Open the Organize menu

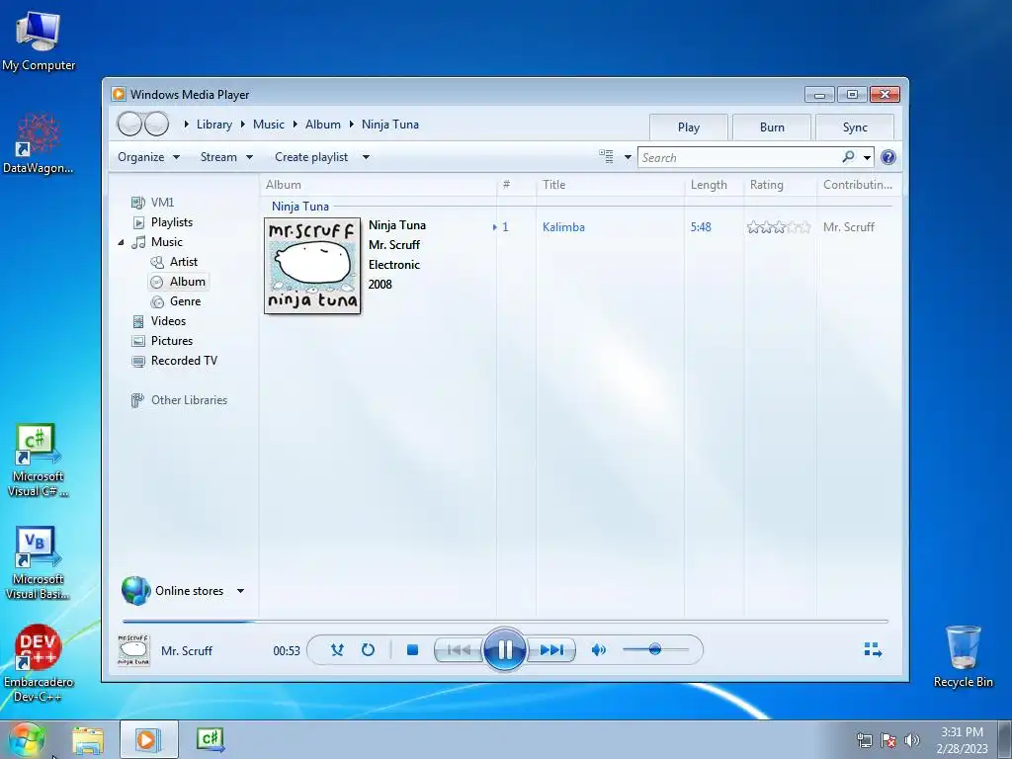[x=148, y=157]
